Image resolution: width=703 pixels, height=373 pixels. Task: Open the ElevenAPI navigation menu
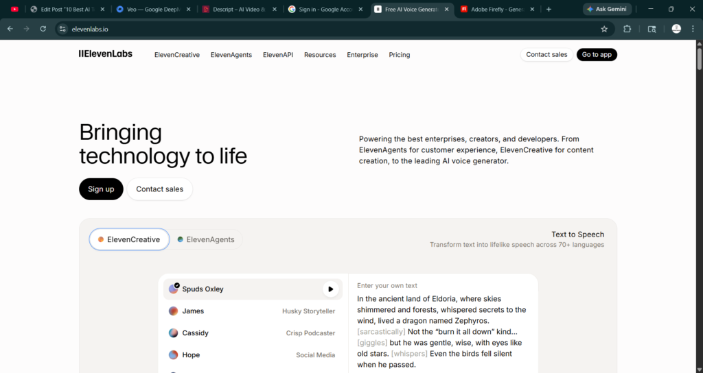pos(277,55)
